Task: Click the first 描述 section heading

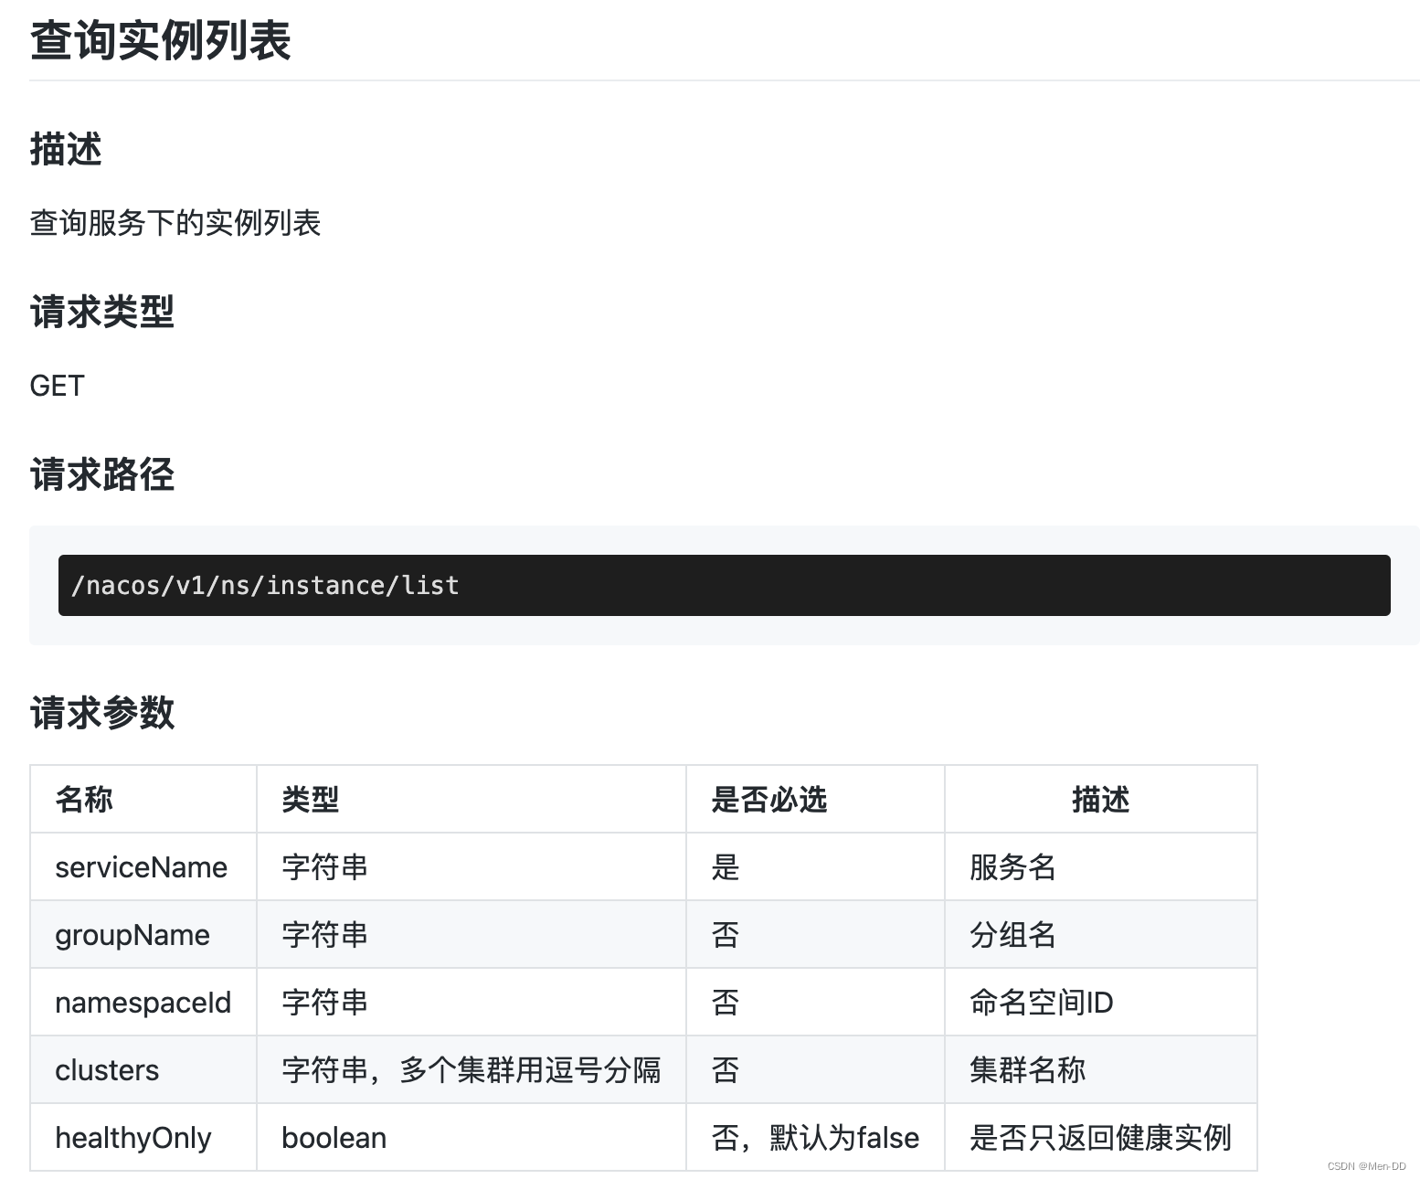Action: [66, 149]
